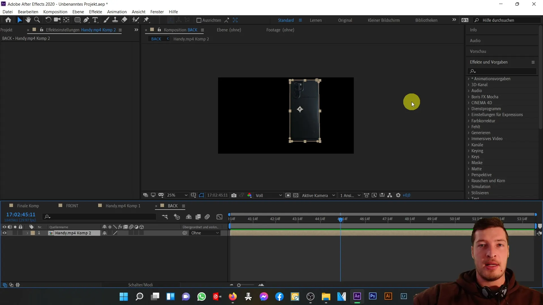Select the hand/pan tool in toolbar

click(28, 20)
